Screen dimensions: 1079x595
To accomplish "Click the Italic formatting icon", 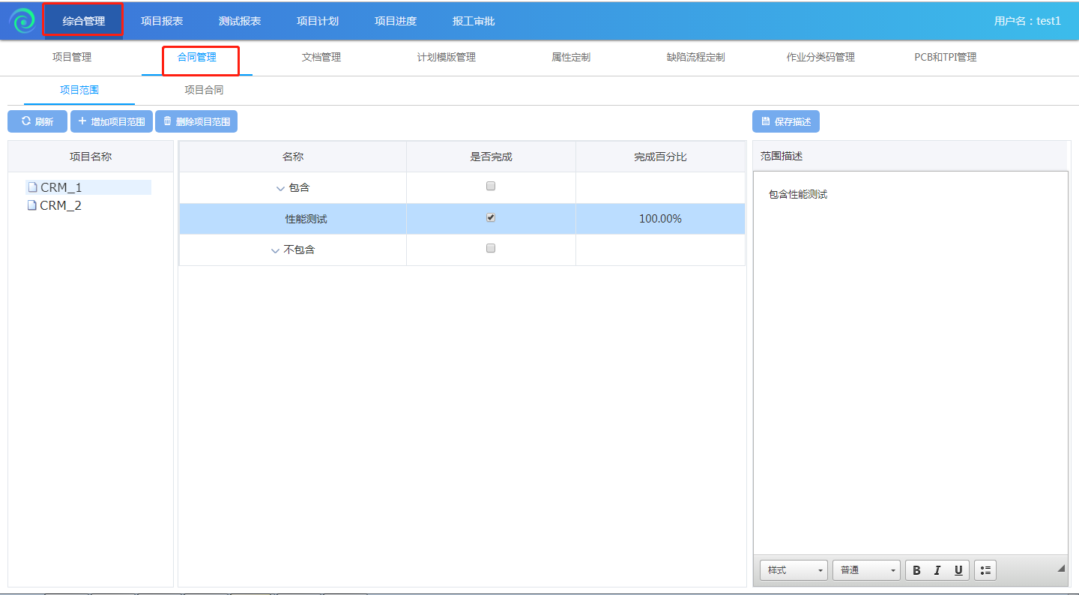I will coord(937,570).
